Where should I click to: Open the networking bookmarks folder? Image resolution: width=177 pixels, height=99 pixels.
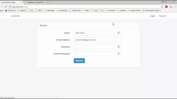62,10
